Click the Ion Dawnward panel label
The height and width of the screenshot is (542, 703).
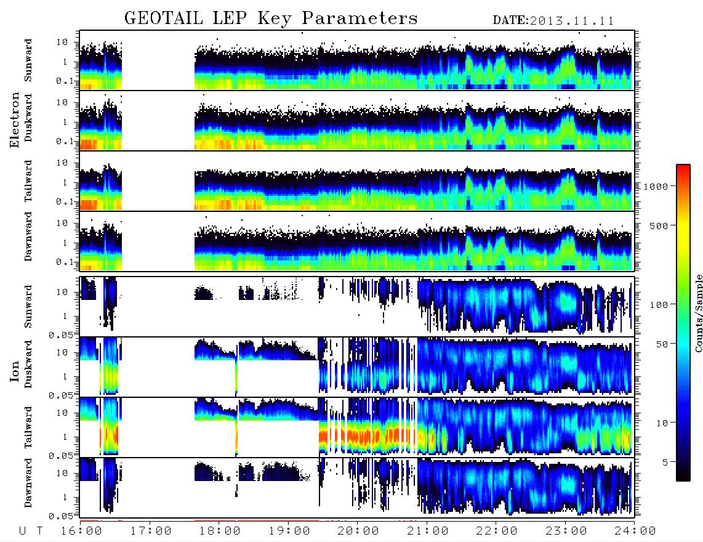28,483
